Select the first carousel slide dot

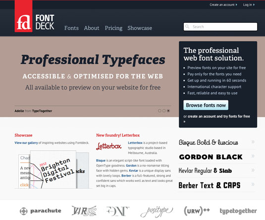(x=159, y=111)
